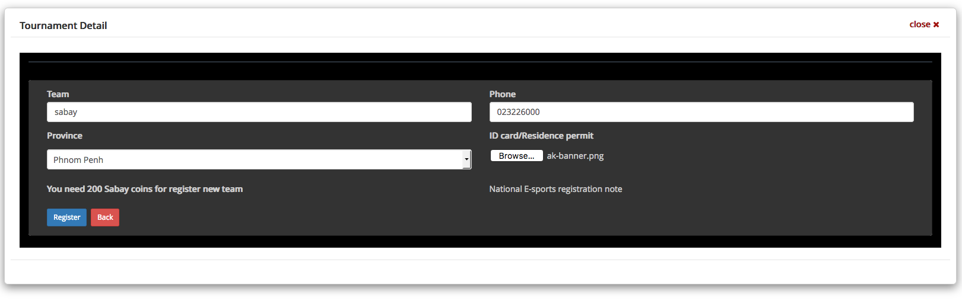Screen dimensions: 962x301
Task: Click the blue Register button
Action: (66, 217)
